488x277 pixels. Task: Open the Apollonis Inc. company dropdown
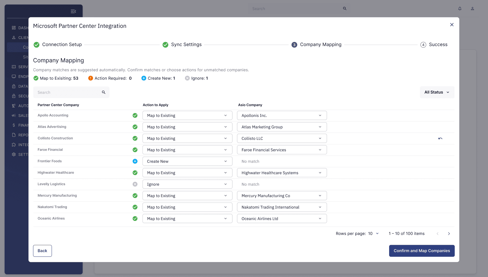(x=282, y=115)
